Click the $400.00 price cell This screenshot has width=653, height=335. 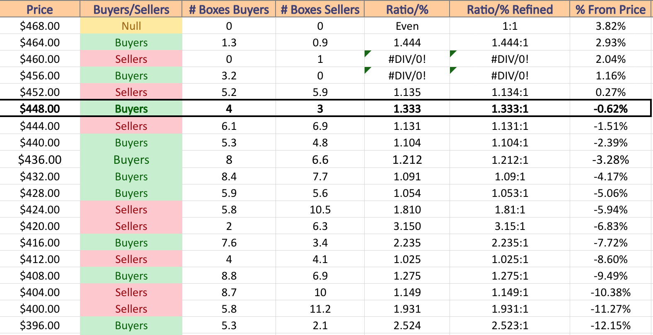[x=40, y=309]
